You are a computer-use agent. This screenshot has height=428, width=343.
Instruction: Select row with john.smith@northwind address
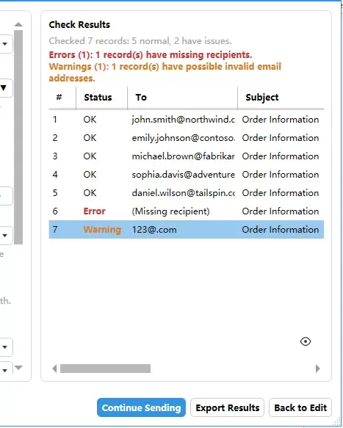click(x=187, y=120)
